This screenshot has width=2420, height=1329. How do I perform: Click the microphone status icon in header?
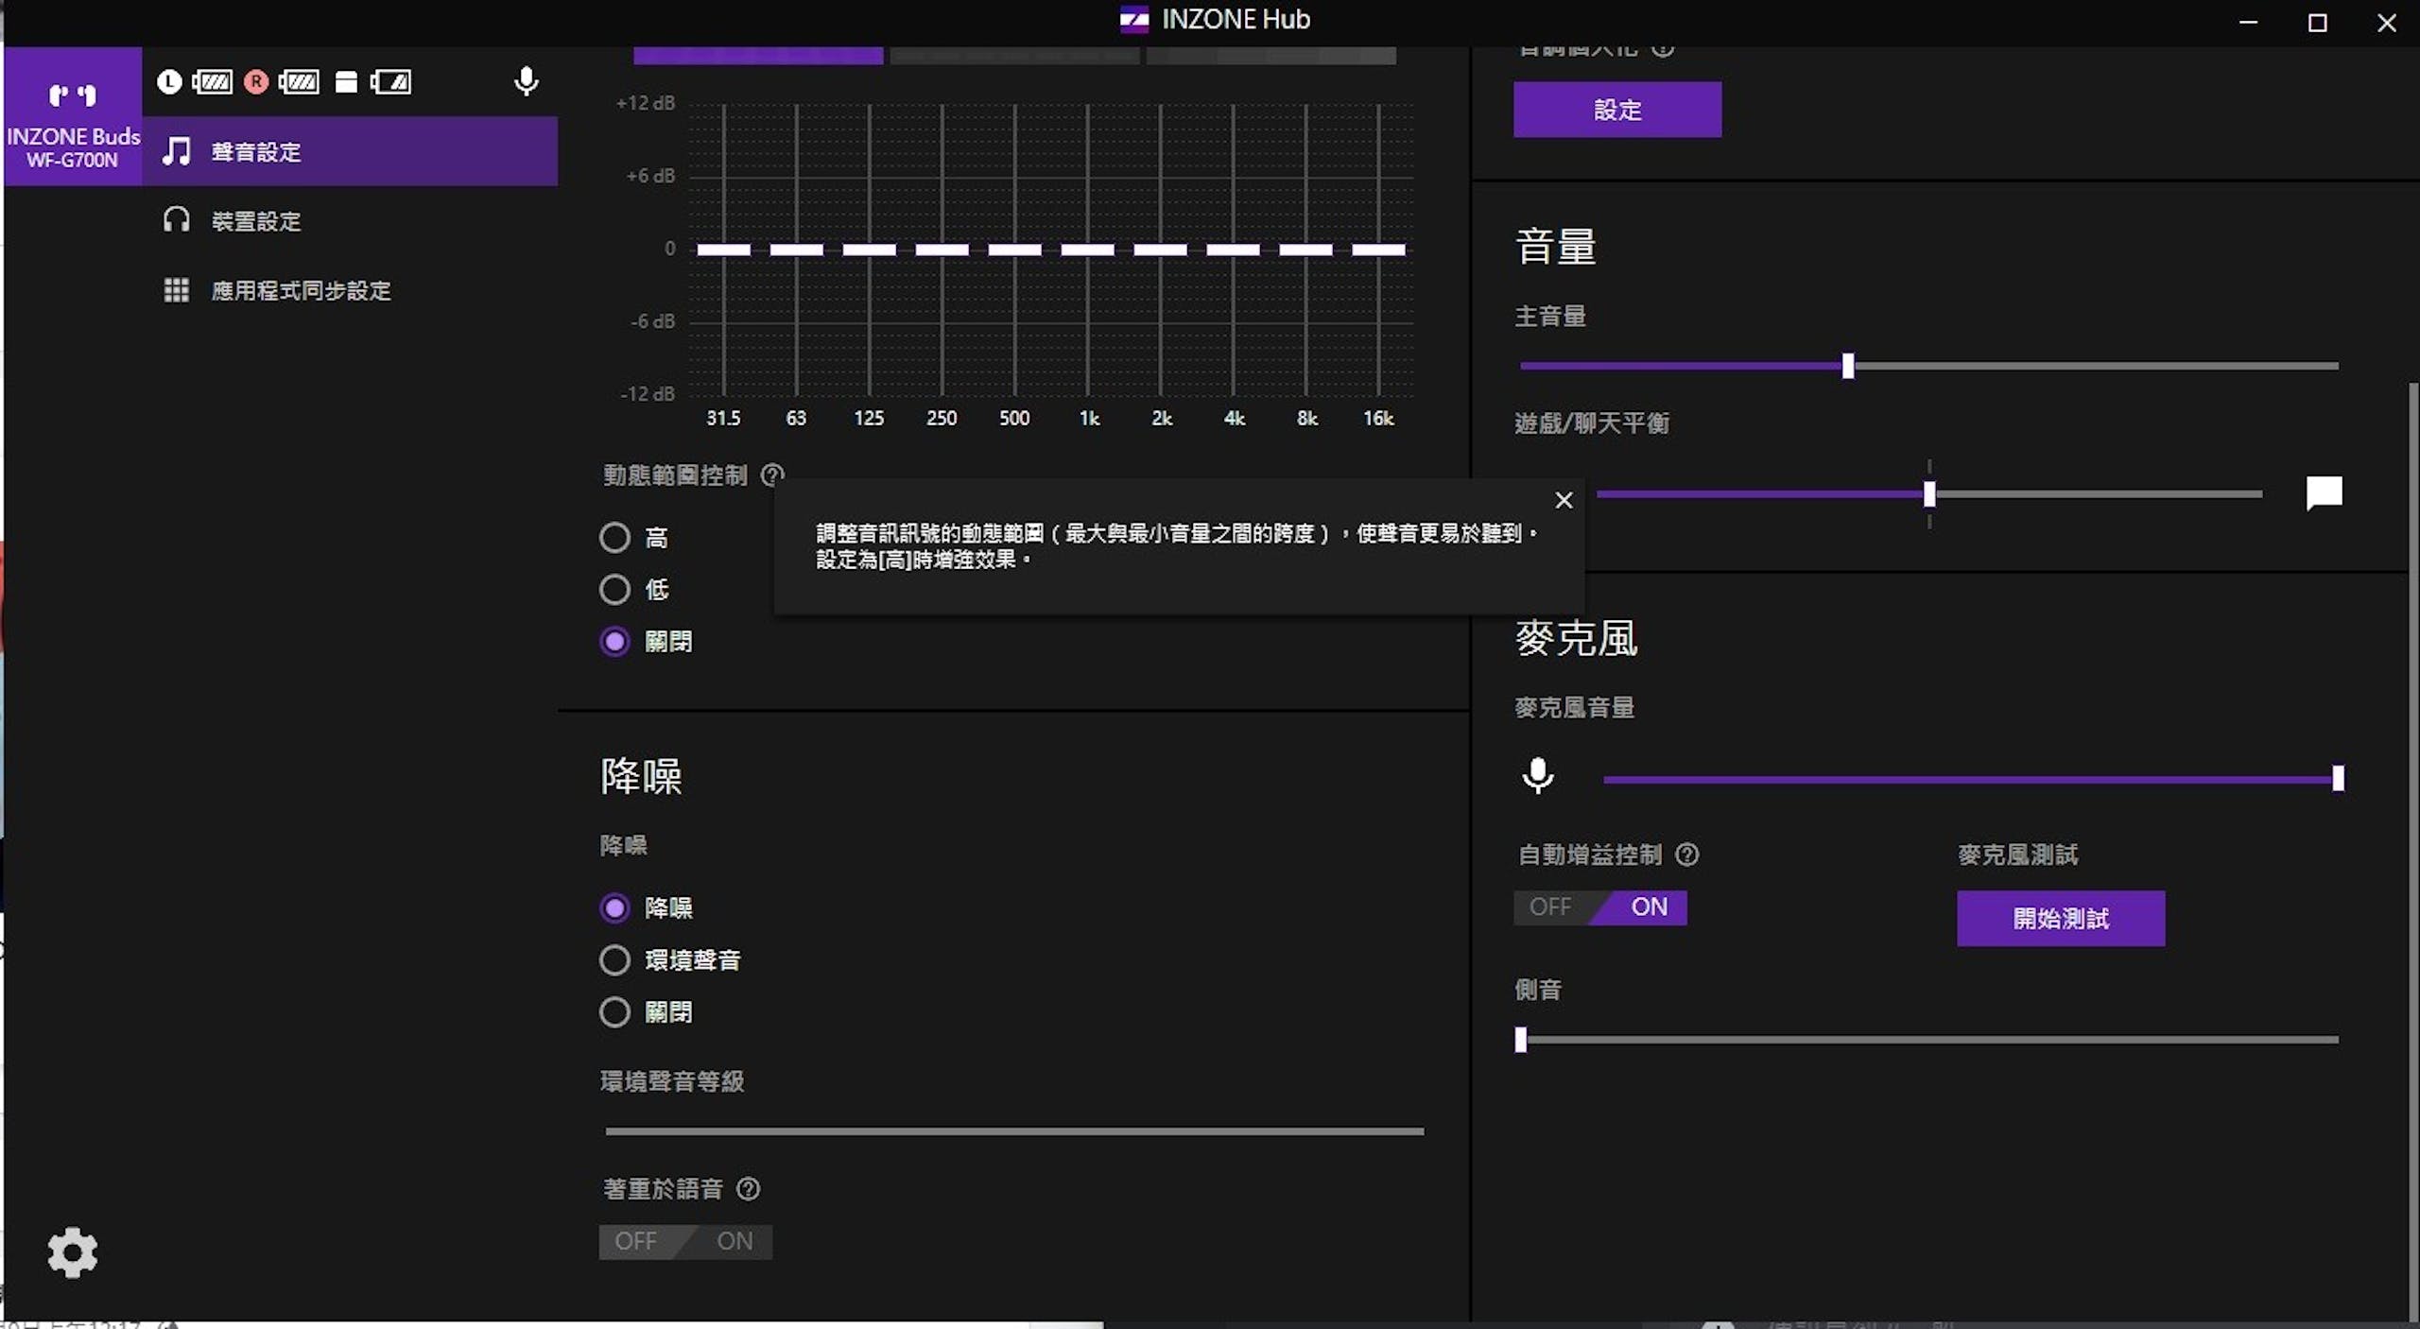point(527,81)
